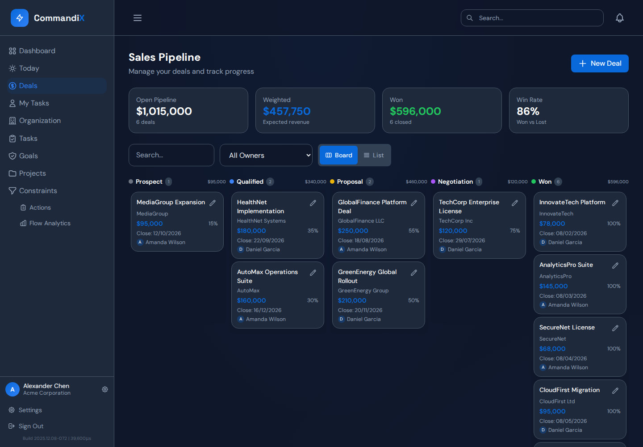
Task: Click the Proposal column count badge
Action: click(370, 181)
